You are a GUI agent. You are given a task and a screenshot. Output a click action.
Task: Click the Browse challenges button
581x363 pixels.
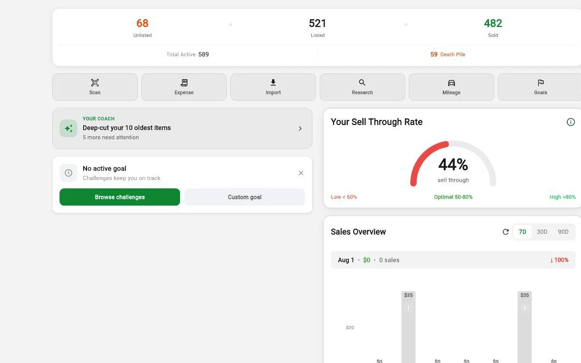point(120,197)
